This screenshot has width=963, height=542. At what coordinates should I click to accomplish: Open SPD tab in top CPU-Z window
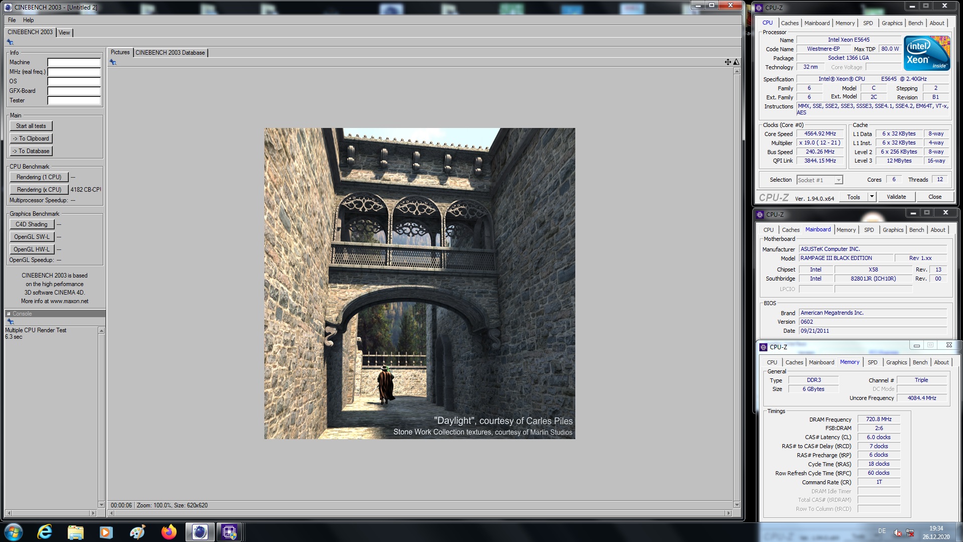[868, 23]
